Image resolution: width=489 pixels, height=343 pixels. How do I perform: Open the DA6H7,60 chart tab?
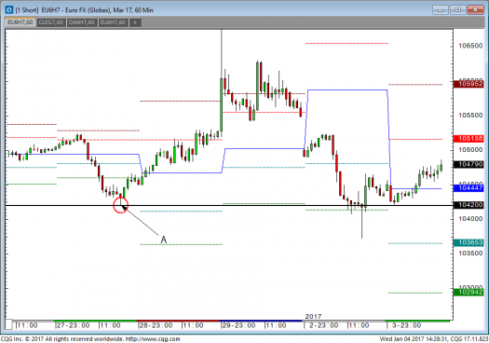tap(82, 22)
